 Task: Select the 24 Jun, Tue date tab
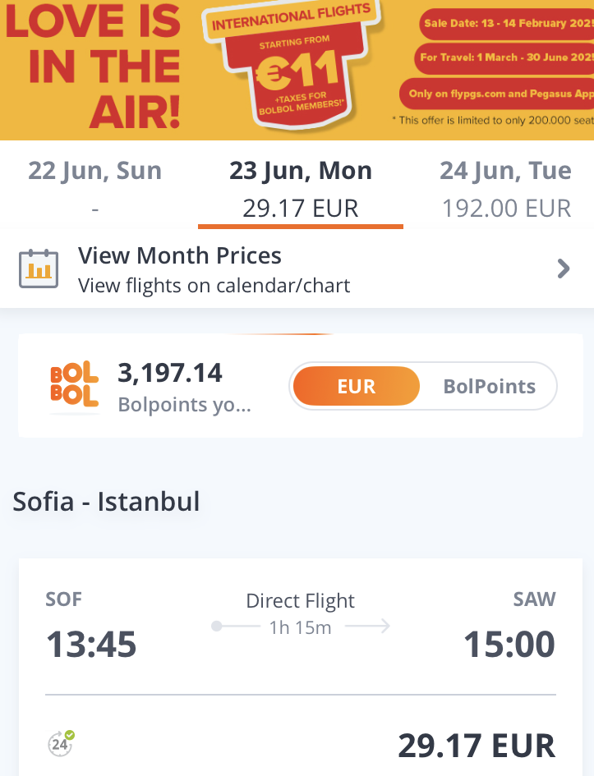tap(505, 189)
